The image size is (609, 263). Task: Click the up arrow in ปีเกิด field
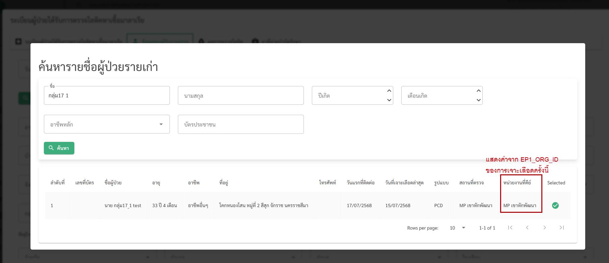[389, 91]
